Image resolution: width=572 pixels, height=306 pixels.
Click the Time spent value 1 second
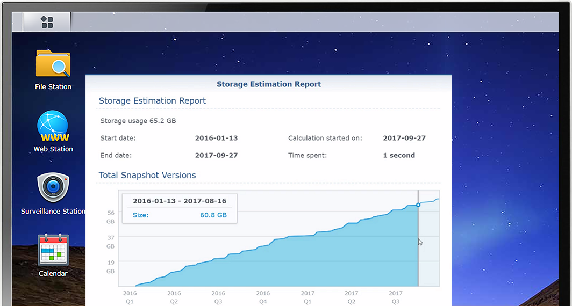click(399, 155)
